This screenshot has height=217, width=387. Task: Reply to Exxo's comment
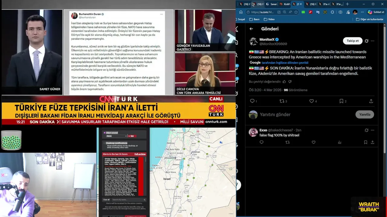[x=262, y=142]
